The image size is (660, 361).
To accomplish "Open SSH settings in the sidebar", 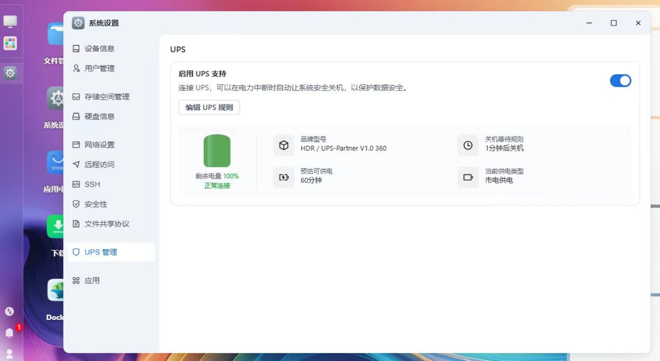I will (x=111, y=185).
